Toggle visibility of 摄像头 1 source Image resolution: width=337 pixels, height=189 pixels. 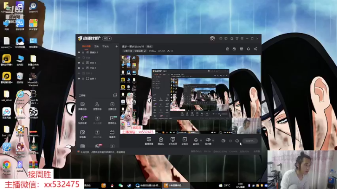coord(79,52)
